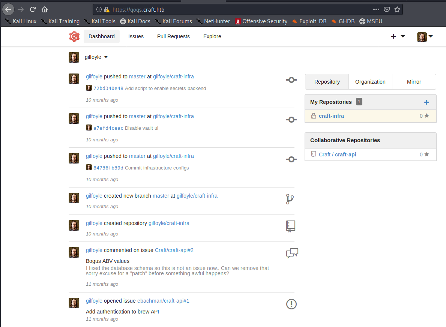Click the Gogs logo home icon
The height and width of the screenshot is (327, 446).
pos(74,36)
